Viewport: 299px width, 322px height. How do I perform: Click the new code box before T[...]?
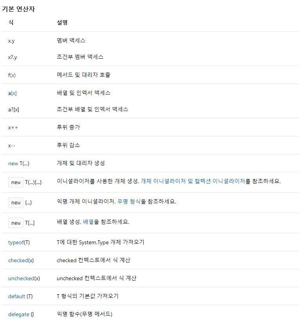click(x=16, y=223)
